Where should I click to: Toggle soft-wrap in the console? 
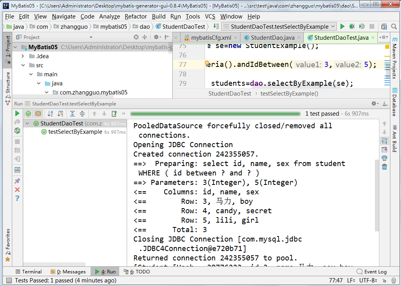384,141
